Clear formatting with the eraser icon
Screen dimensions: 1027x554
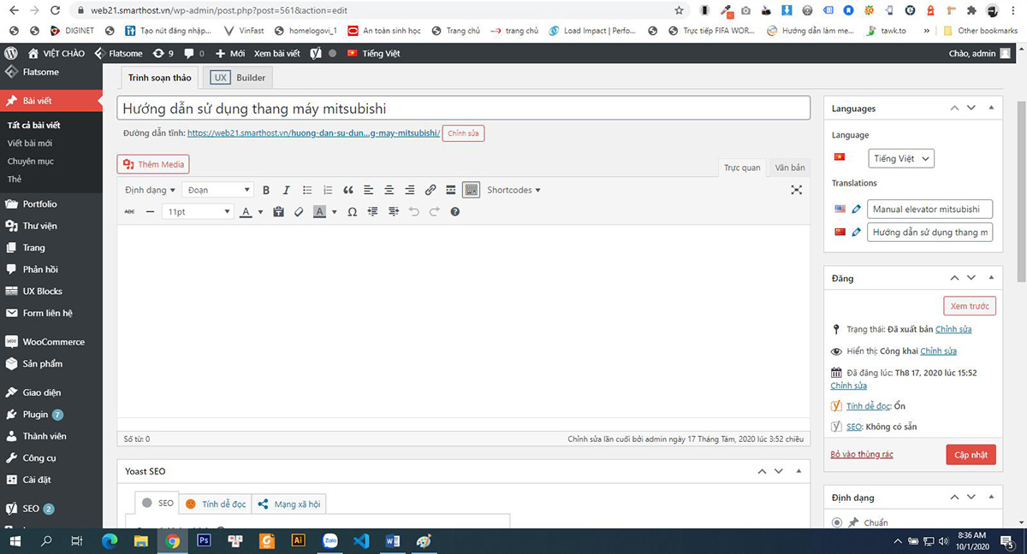pyautogui.click(x=299, y=211)
